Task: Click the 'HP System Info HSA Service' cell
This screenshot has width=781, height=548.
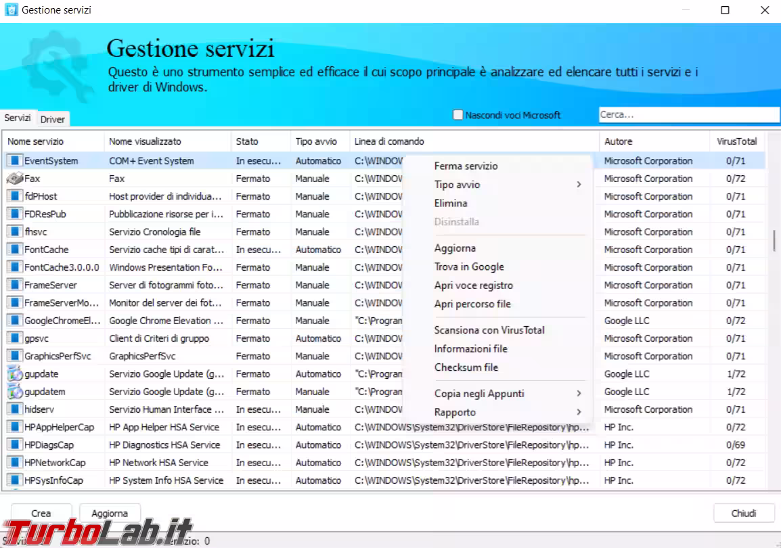Action: [168, 480]
